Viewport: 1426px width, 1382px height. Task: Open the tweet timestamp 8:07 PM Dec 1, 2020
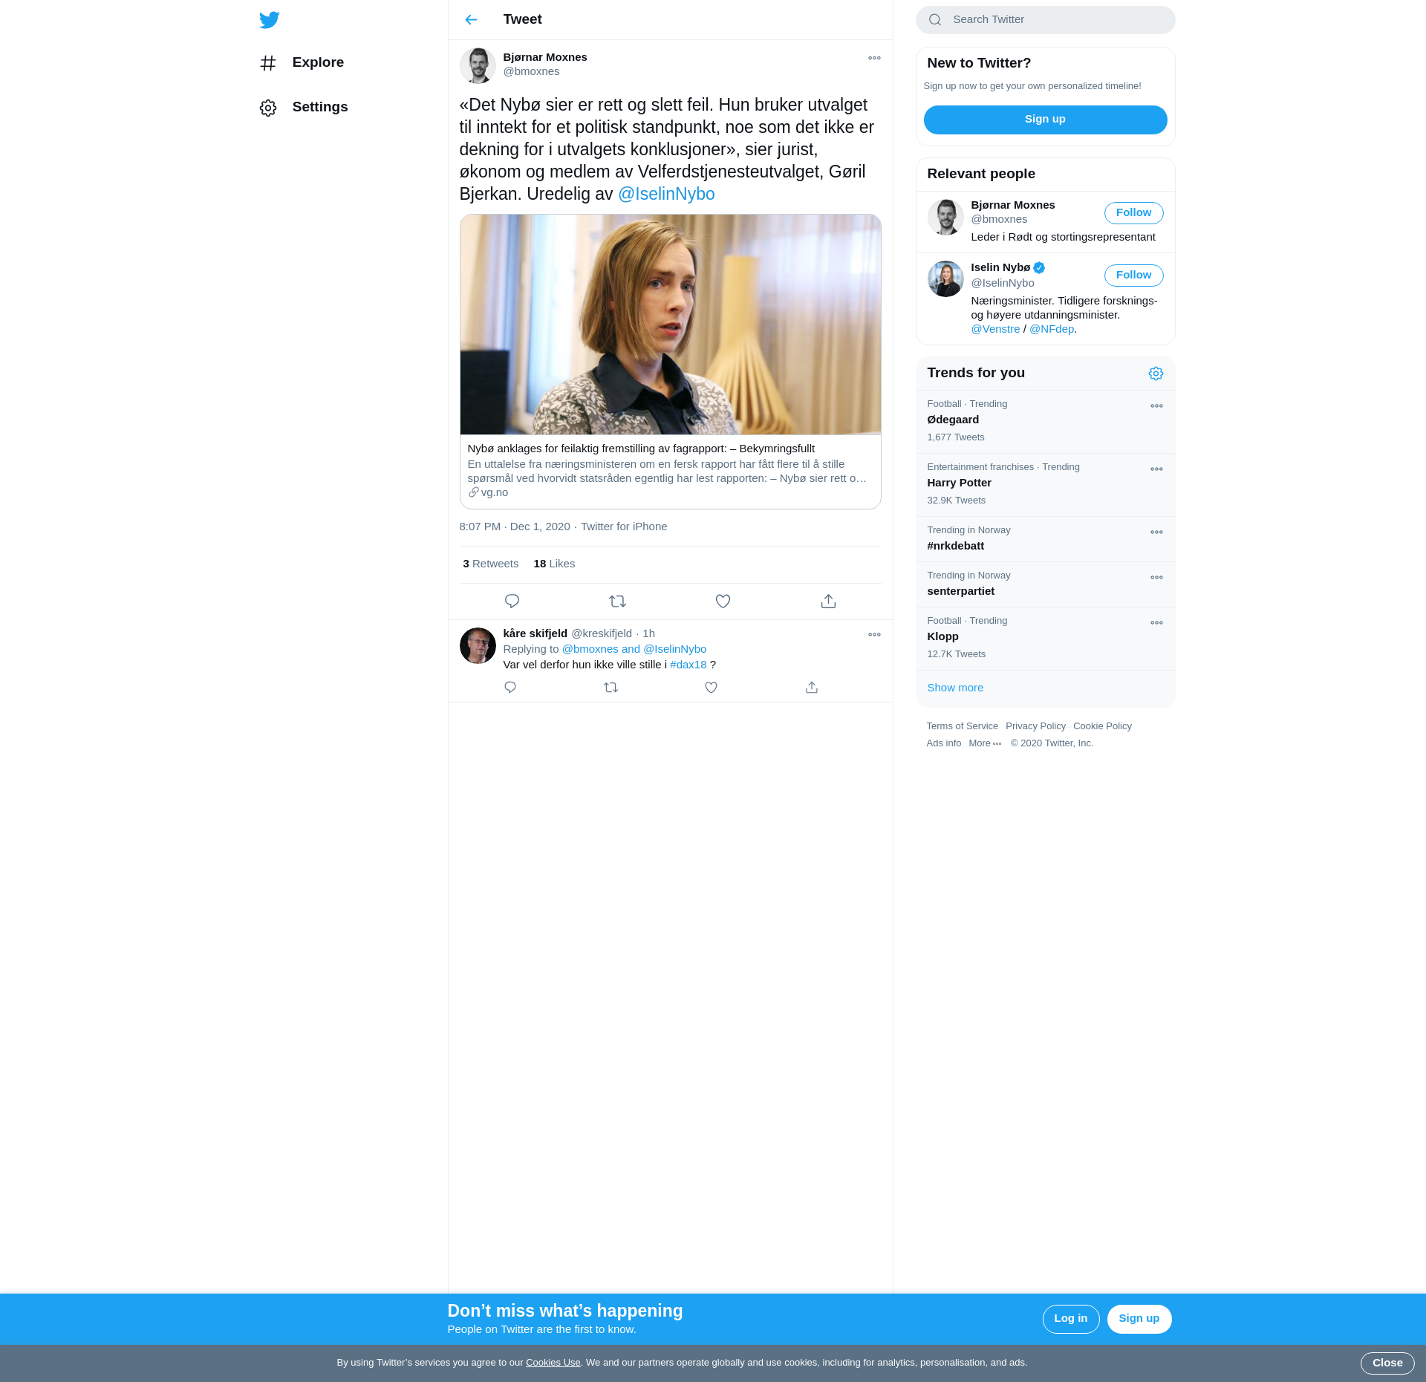pos(514,527)
